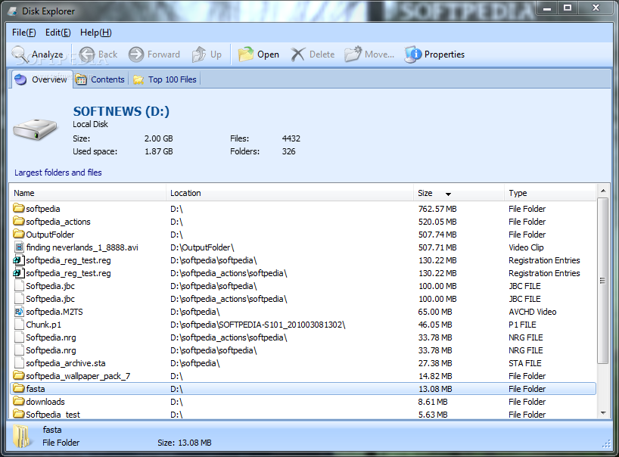Screen dimensions: 619x457
Task: Click the scrollbar up arrow
Action: point(603,191)
